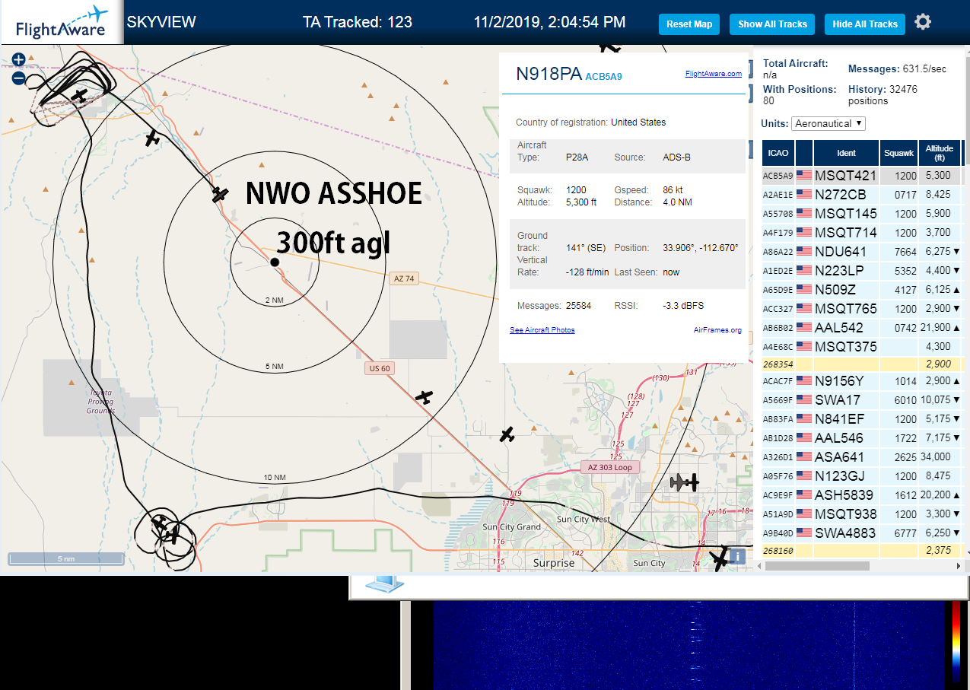Image resolution: width=970 pixels, height=690 pixels.
Task: Click the table's left scroll arrow
Action: [x=761, y=565]
